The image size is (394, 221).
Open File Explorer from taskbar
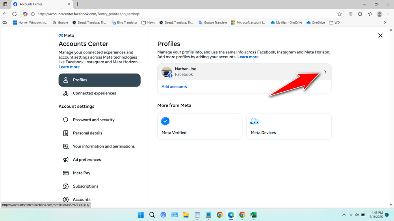[186, 215]
